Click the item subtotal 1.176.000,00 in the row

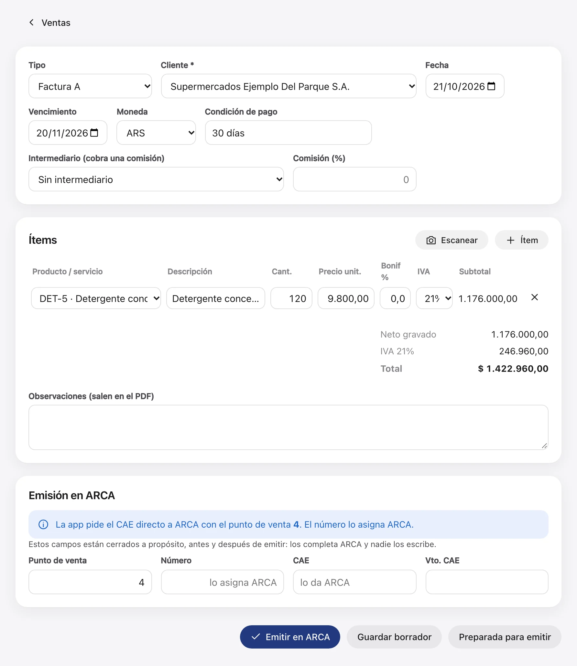point(488,298)
